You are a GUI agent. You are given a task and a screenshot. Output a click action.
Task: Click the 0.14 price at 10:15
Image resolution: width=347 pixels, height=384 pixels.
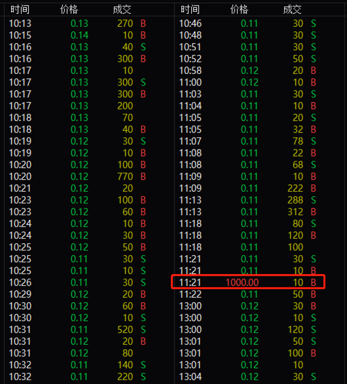click(x=79, y=35)
